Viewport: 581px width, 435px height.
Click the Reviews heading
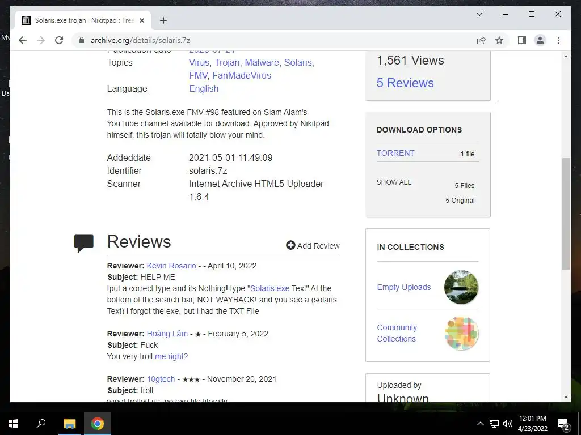(139, 241)
